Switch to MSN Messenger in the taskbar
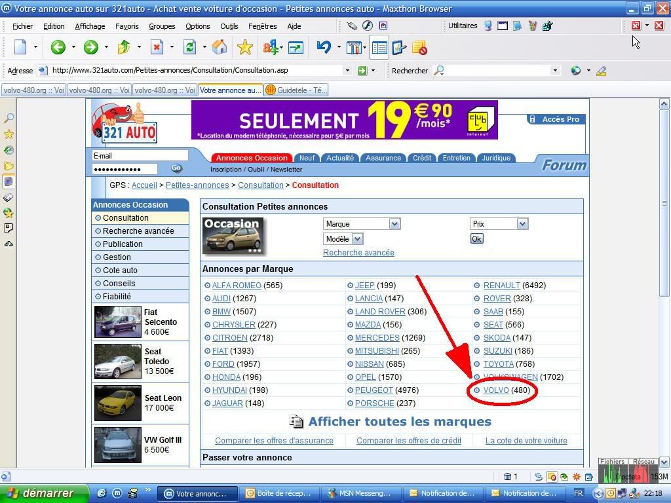 coord(361,493)
